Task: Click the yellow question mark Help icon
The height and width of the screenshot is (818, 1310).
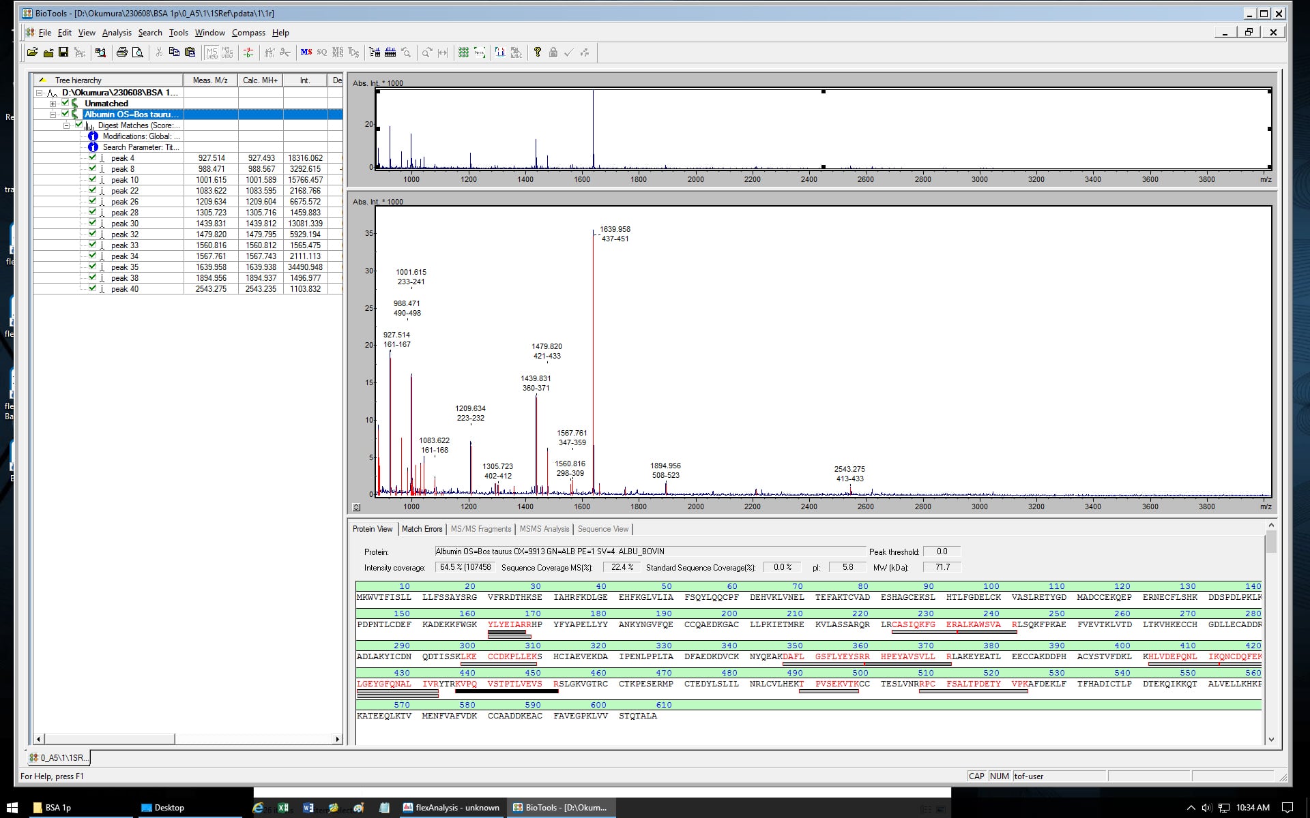Action: [x=538, y=52]
